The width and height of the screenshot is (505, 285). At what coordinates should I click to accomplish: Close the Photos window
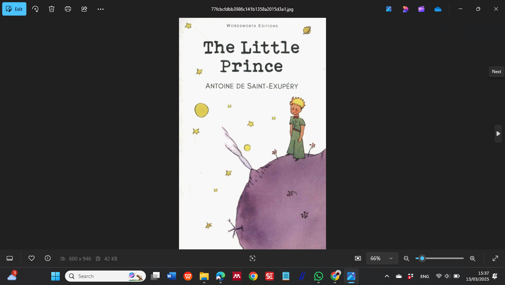pos(496,9)
